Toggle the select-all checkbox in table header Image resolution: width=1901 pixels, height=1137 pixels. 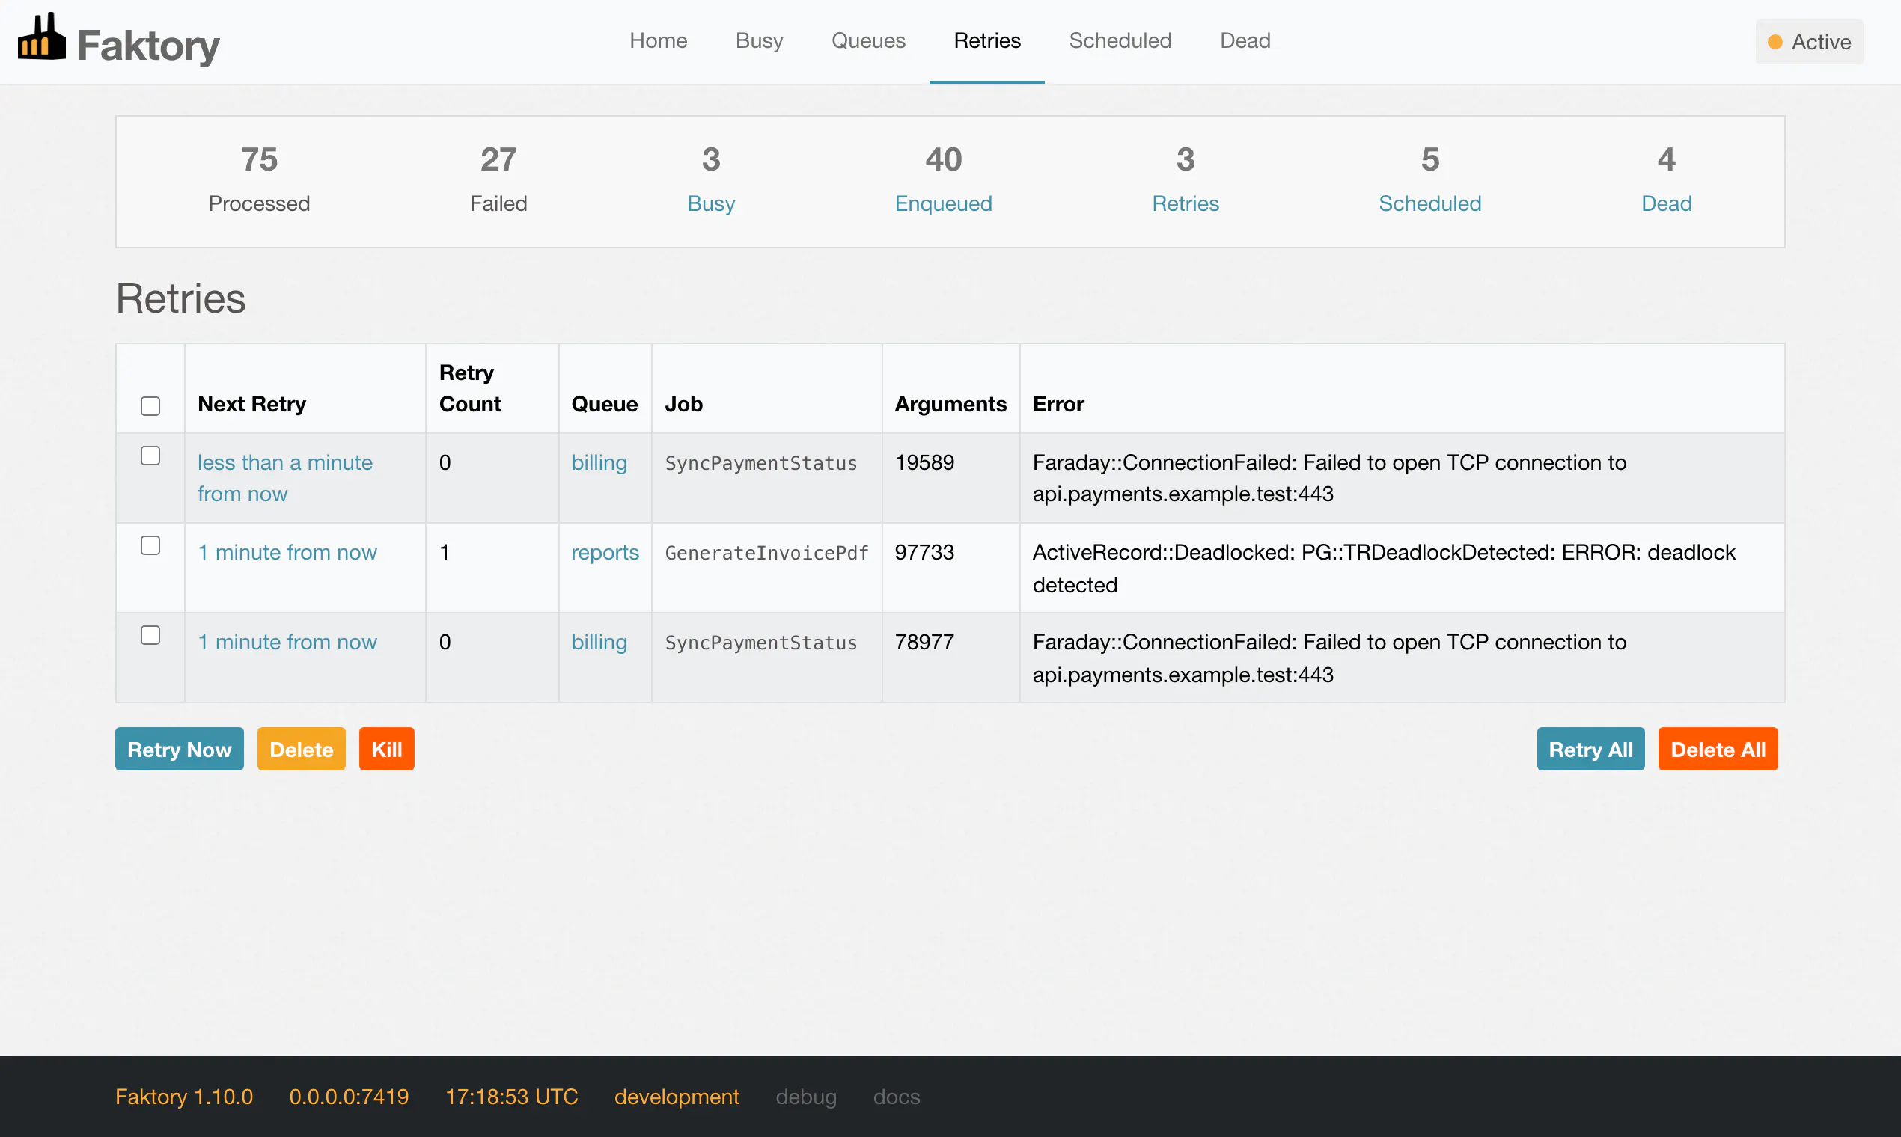tap(150, 405)
